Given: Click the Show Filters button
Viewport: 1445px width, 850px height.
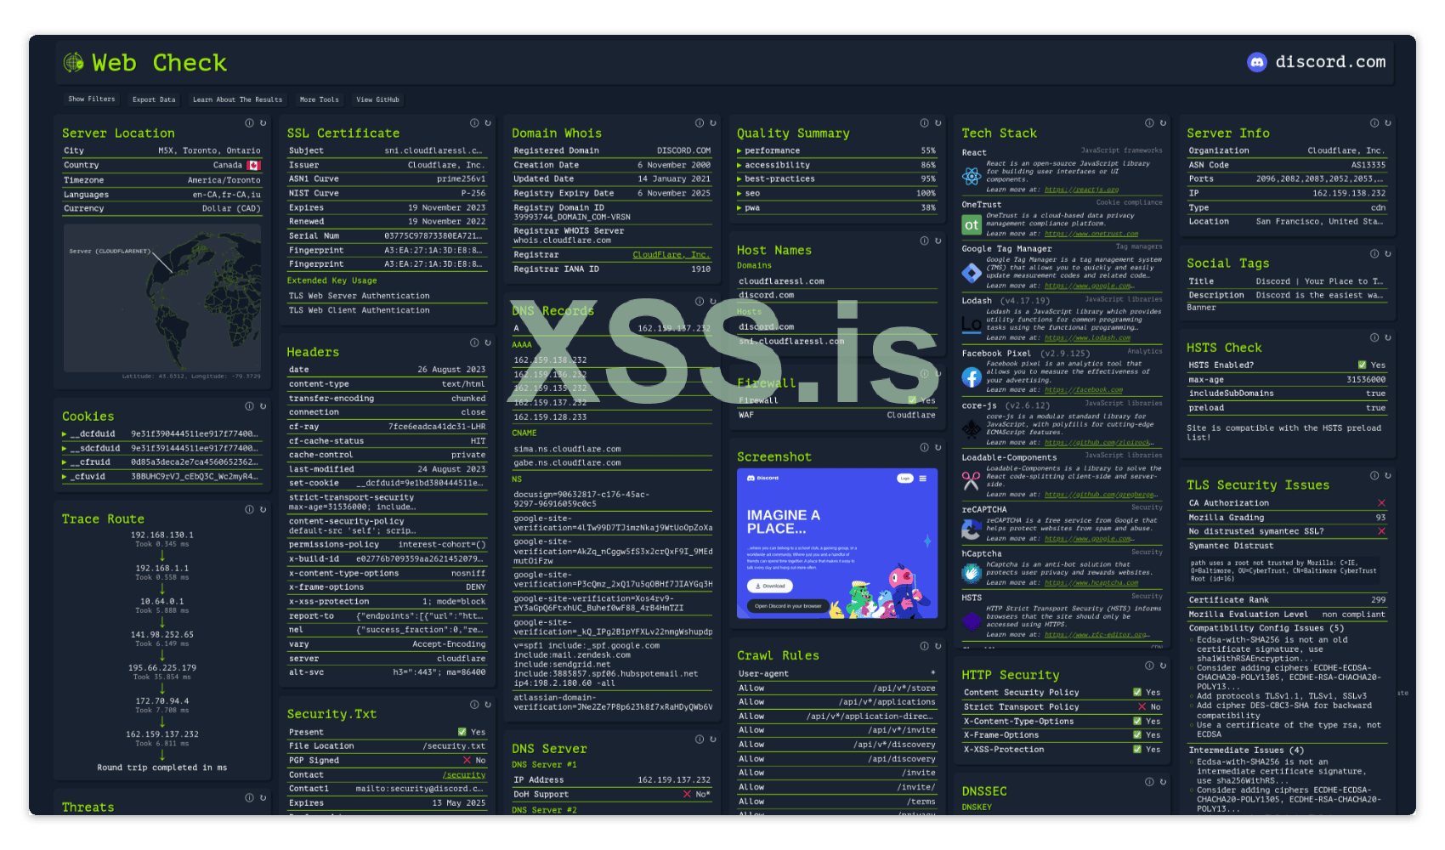Looking at the screenshot, I should 92,99.
